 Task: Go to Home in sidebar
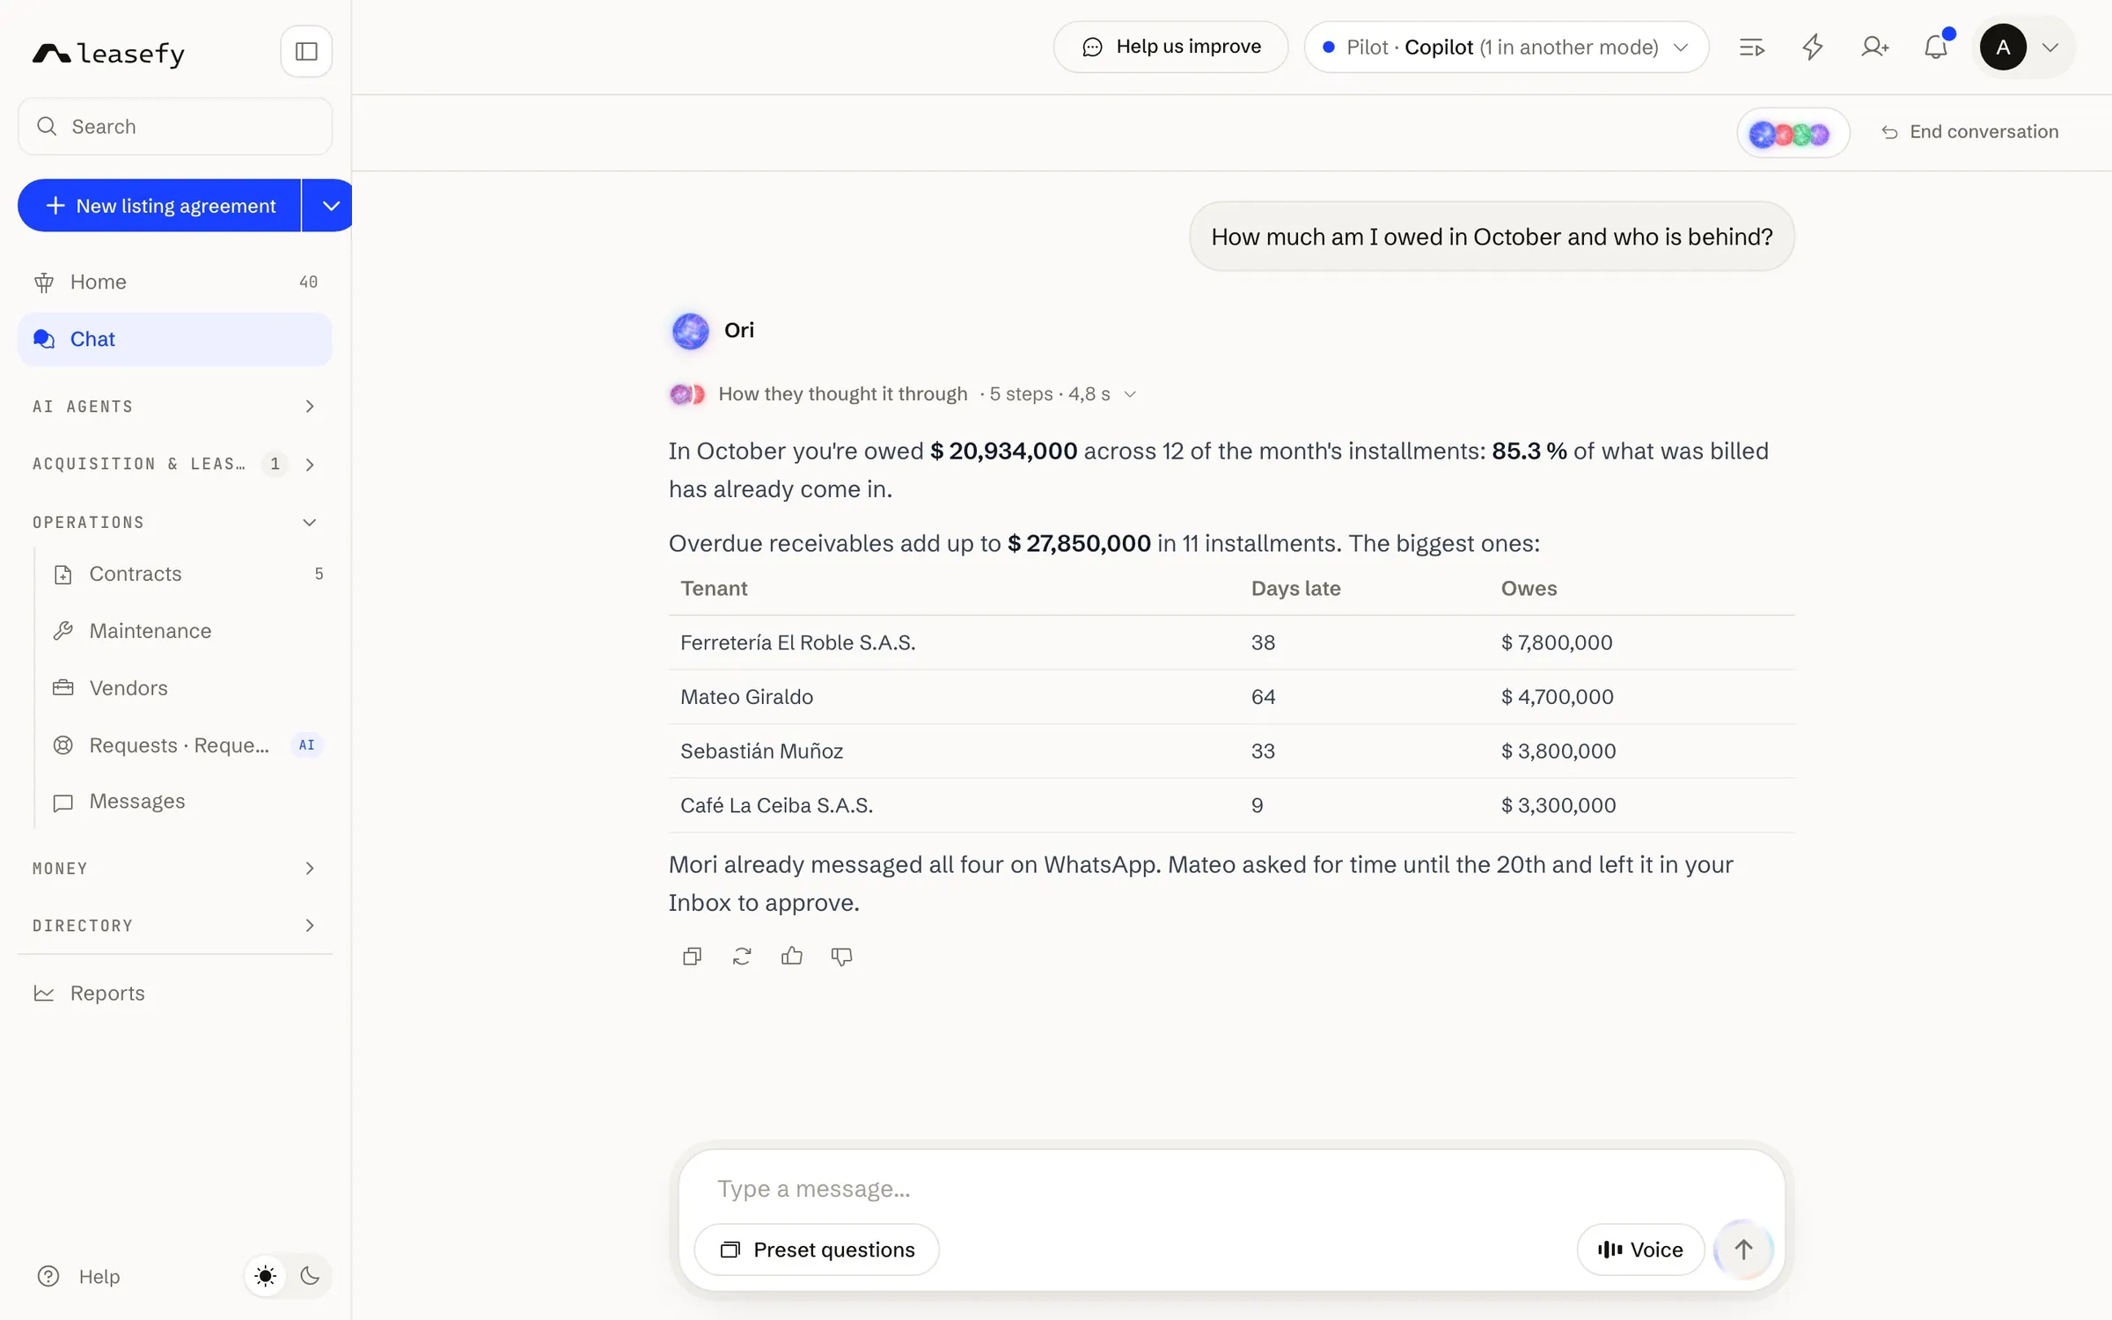[174, 282]
